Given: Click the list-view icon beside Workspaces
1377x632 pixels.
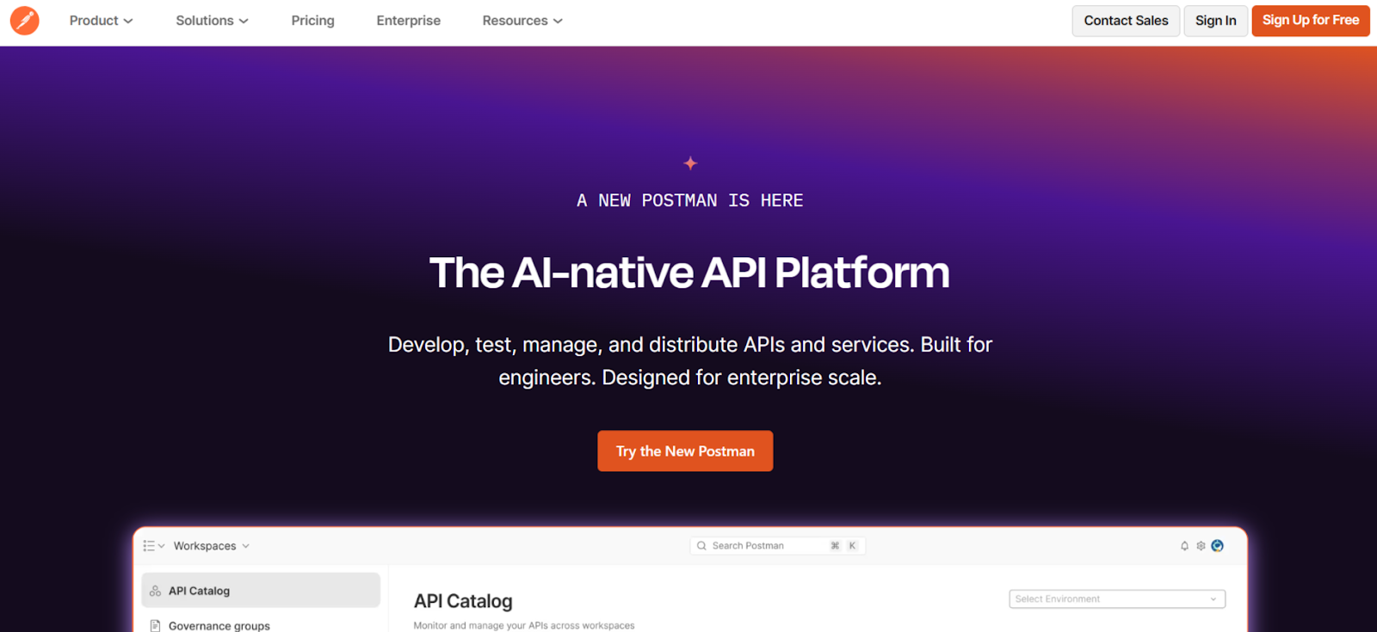Looking at the screenshot, I should (x=149, y=546).
